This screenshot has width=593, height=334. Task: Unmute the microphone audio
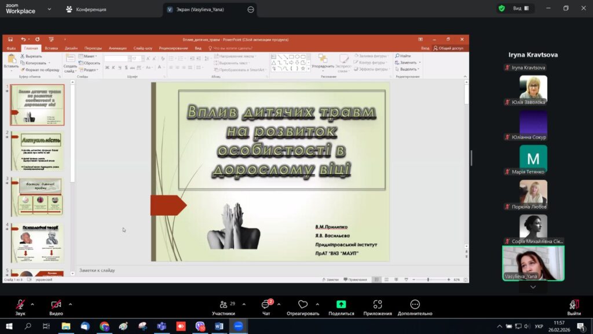20,304
